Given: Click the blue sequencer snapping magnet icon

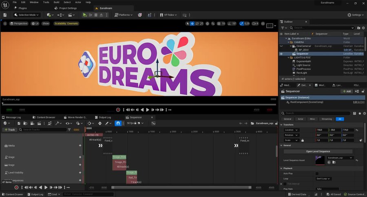Looking at the screenshot, I should point(118,123).
